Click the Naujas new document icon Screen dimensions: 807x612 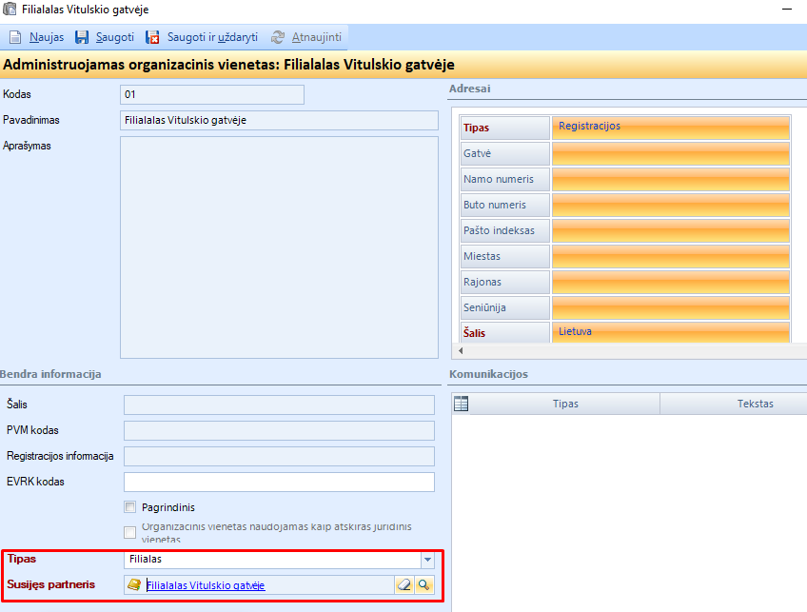pyautogui.click(x=15, y=38)
